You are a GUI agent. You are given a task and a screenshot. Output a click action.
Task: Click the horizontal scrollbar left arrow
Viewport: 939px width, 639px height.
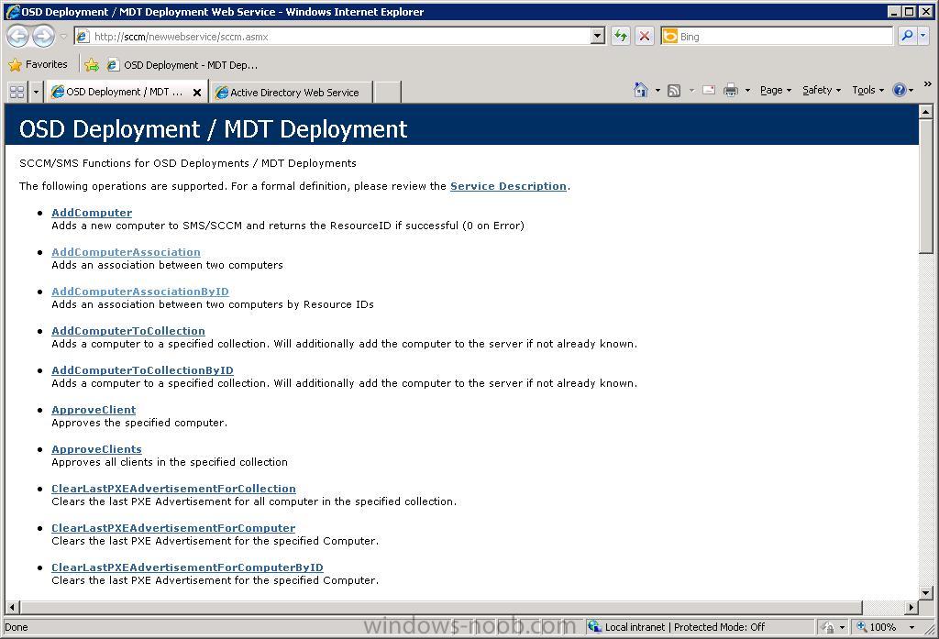coord(11,607)
